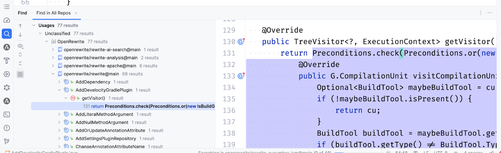This screenshot has width=501, height=153.
Task: Open the Git branch tool icon
Action: coord(7,141)
